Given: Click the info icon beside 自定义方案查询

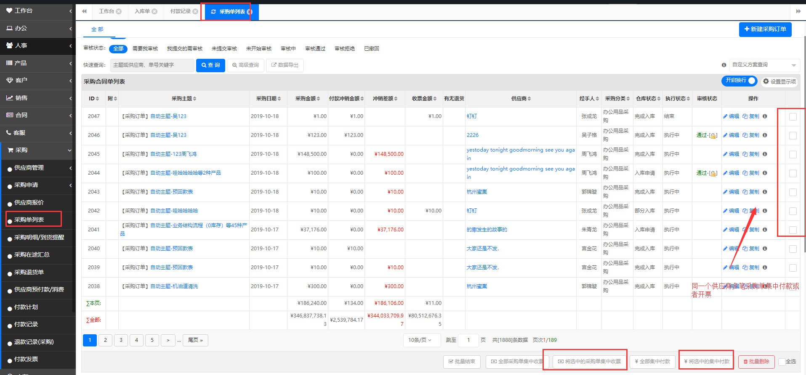Looking at the screenshot, I should [x=724, y=65].
